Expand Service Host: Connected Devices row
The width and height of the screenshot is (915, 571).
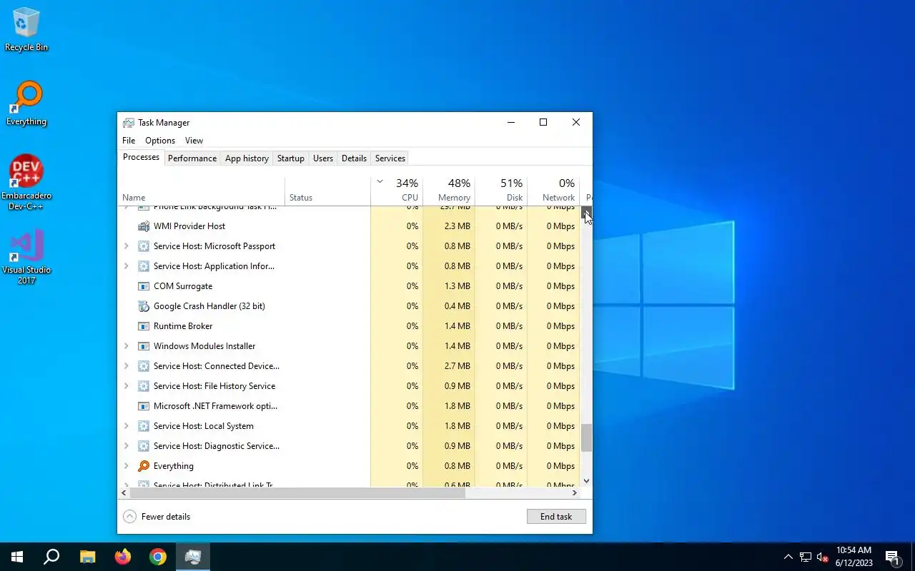[x=127, y=366]
